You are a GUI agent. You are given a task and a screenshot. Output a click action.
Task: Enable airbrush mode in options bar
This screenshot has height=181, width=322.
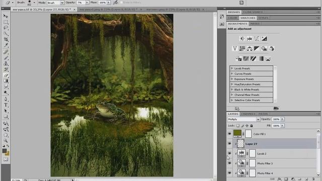[x=116, y=3]
